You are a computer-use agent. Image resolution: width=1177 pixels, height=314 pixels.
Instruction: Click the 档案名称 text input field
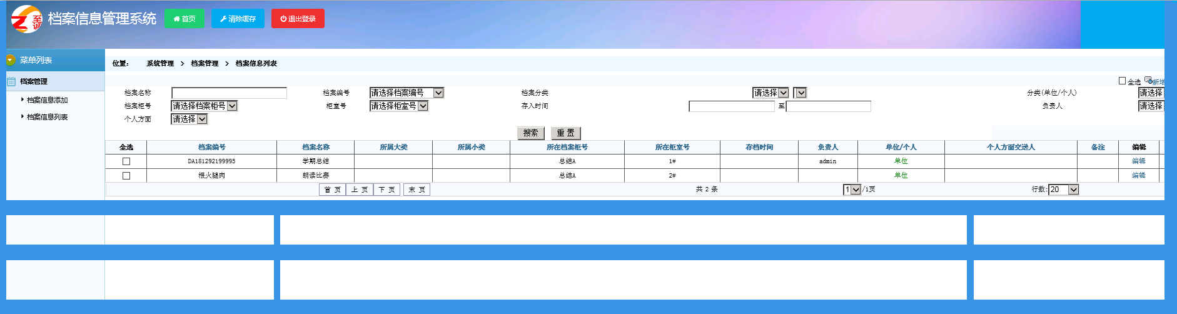229,93
